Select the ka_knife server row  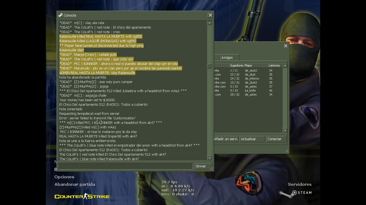(x=248, y=90)
